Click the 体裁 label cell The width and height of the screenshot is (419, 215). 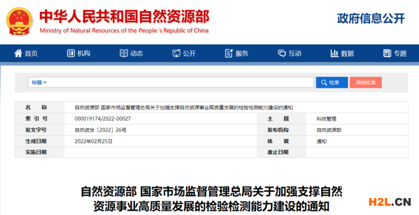tap(282, 141)
